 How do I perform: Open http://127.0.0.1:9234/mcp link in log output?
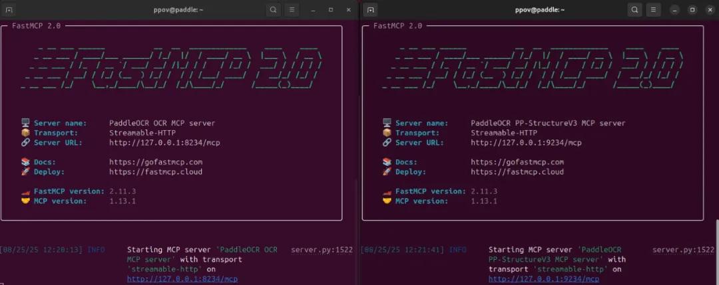544,278
